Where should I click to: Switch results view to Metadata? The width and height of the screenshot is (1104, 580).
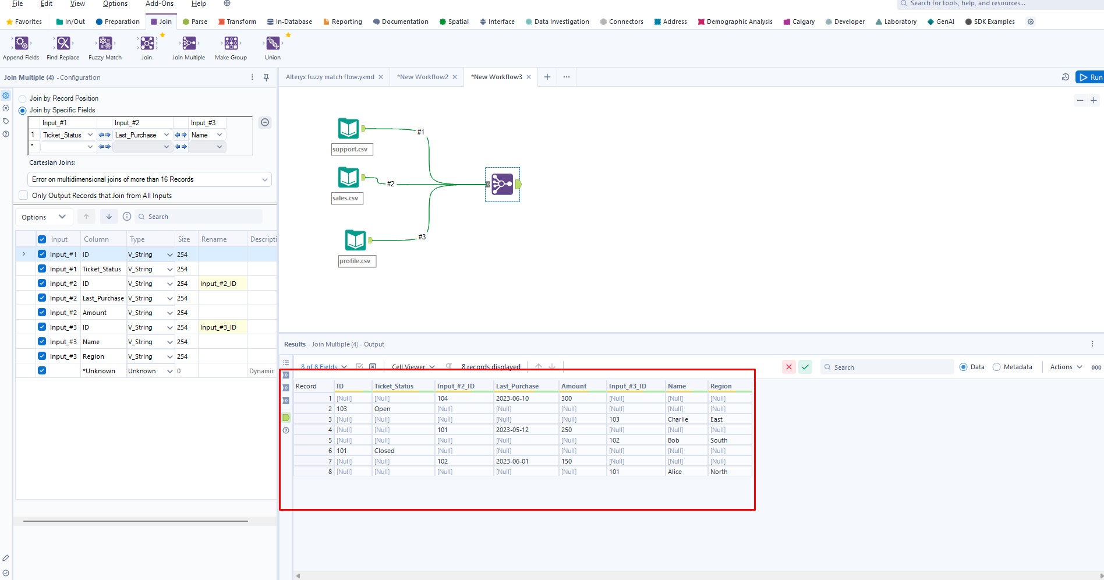[x=997, y=367]
